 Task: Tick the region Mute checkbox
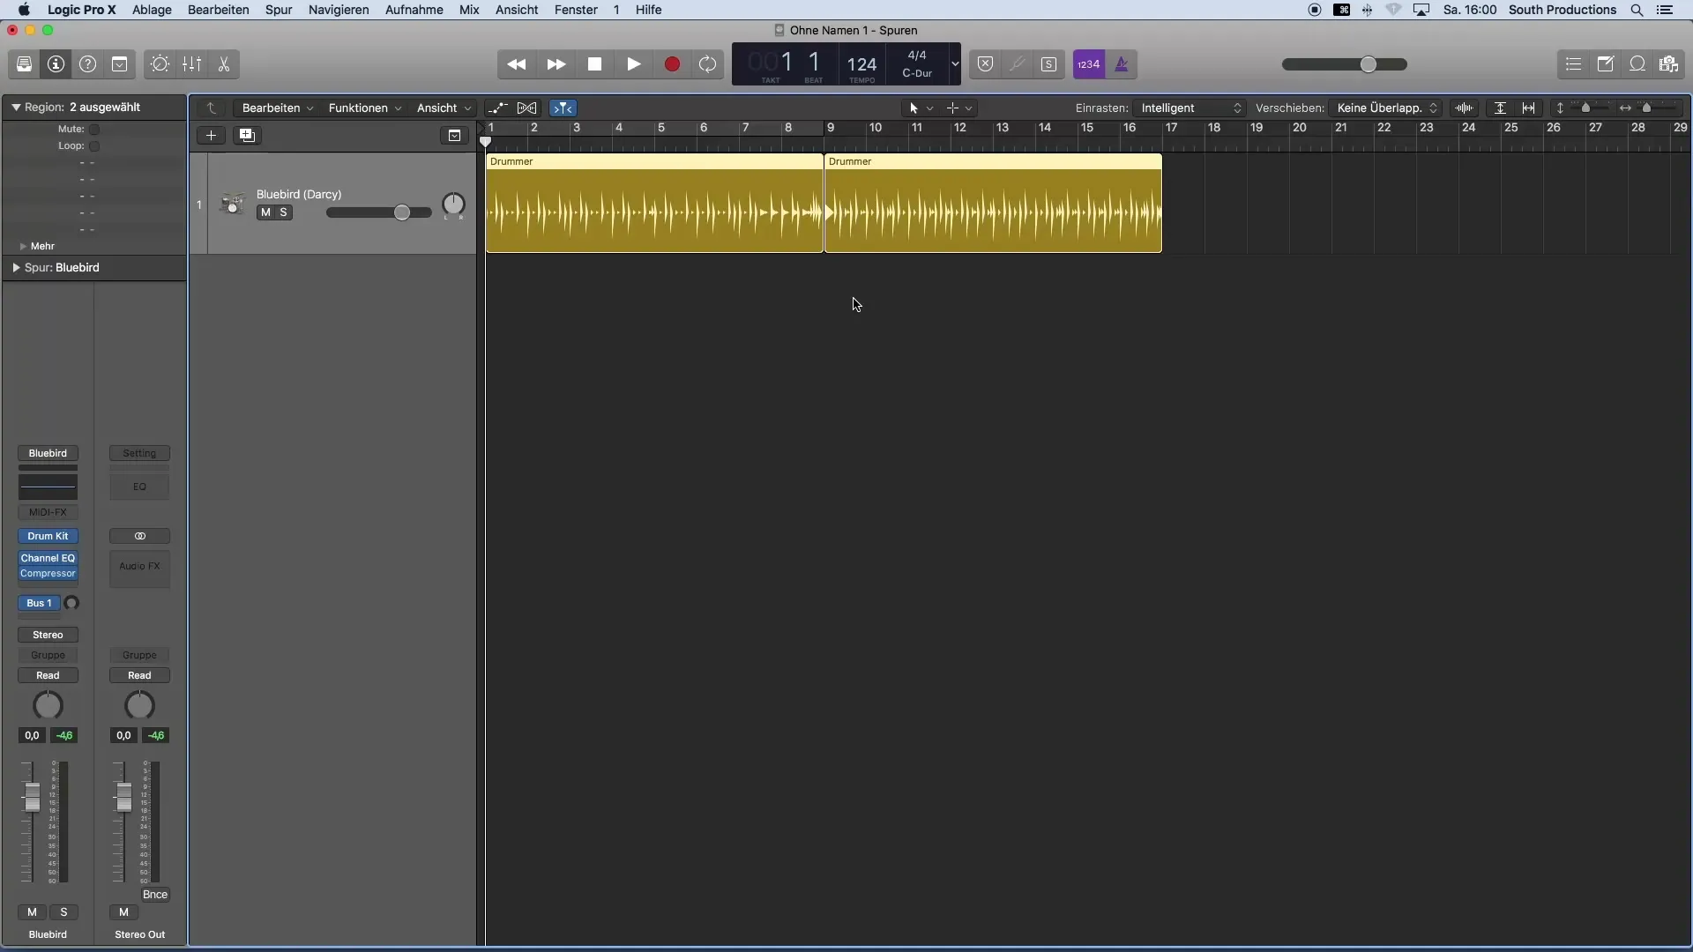pos(94,130)
